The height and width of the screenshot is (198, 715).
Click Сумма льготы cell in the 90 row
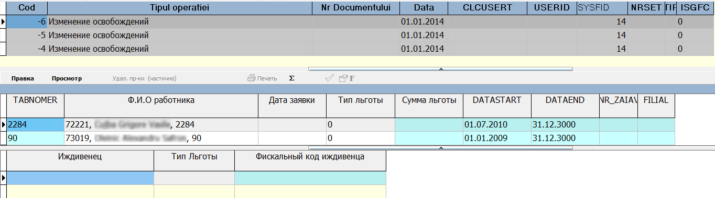[x=429, y=138]
